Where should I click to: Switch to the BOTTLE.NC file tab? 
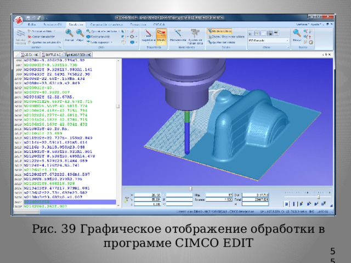coord(51,55)
